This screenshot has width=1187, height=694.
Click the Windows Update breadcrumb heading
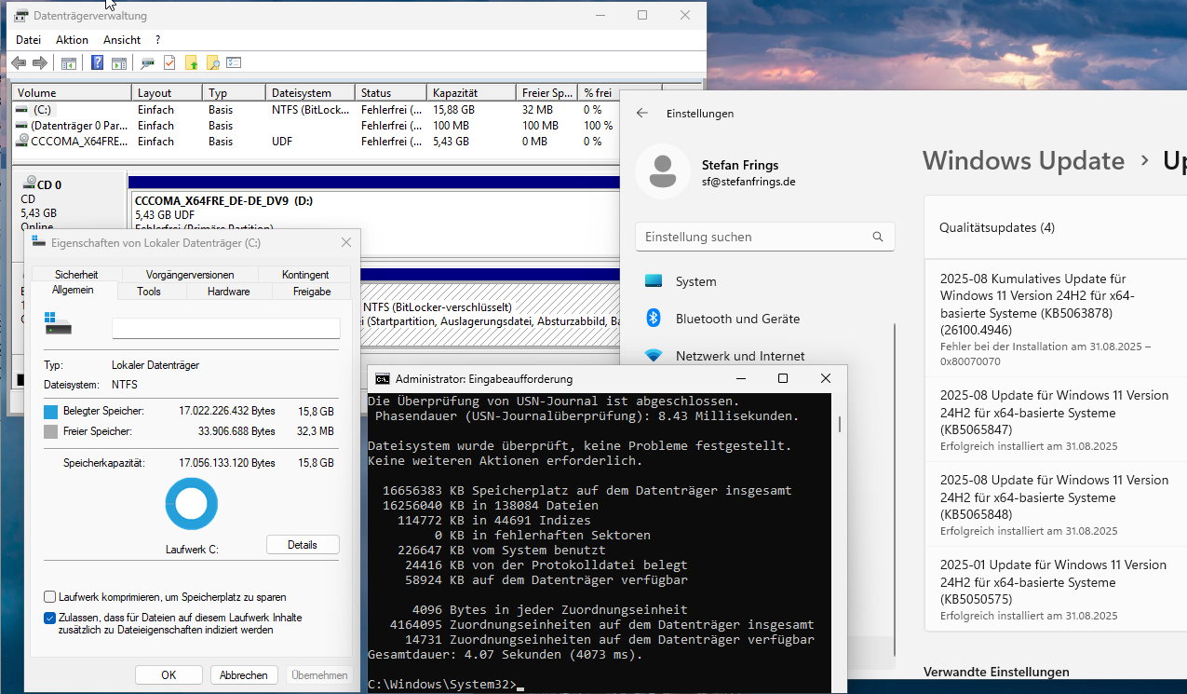[x=1023, y=160]
